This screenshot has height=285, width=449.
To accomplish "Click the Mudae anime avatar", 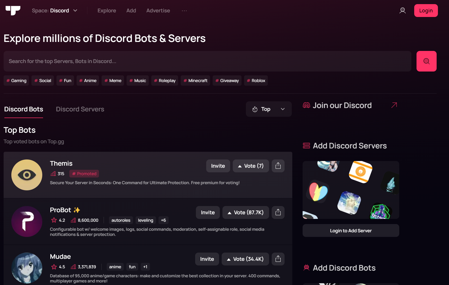I will (27, 268).
